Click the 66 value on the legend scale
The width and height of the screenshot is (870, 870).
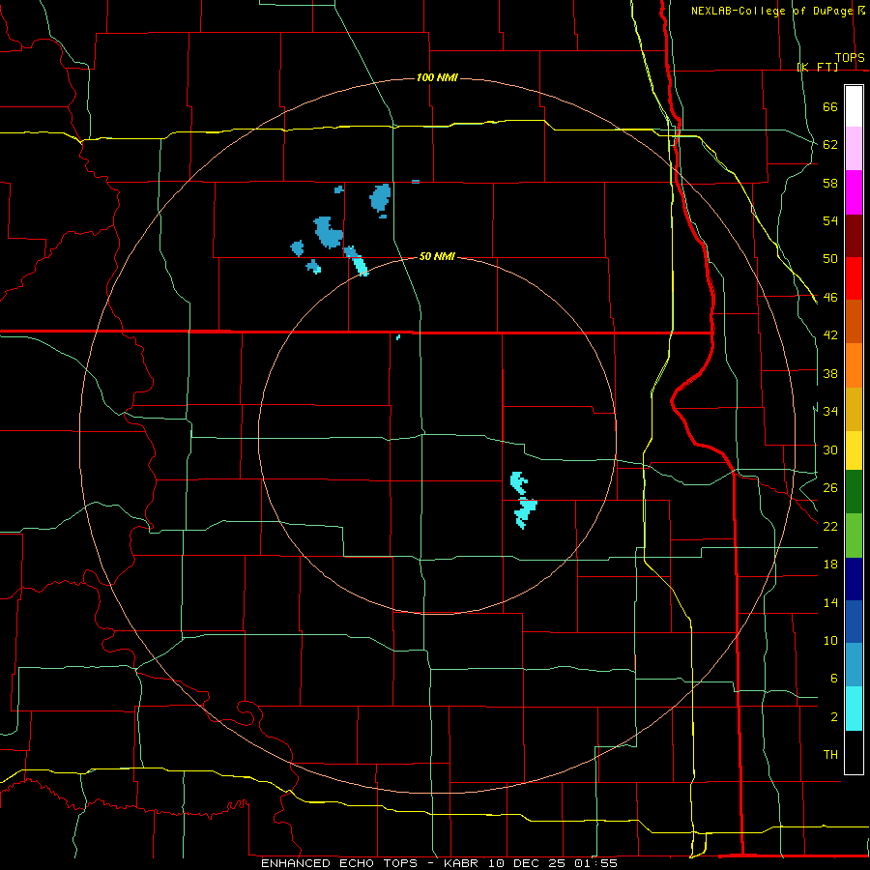tap(830, 106)
